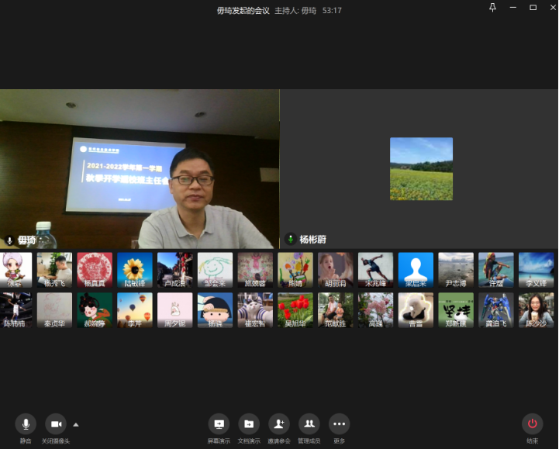Viewport: 559px width, 449px height.
Task: End the meeting with red 结束 button
Action: click(532, 423)
